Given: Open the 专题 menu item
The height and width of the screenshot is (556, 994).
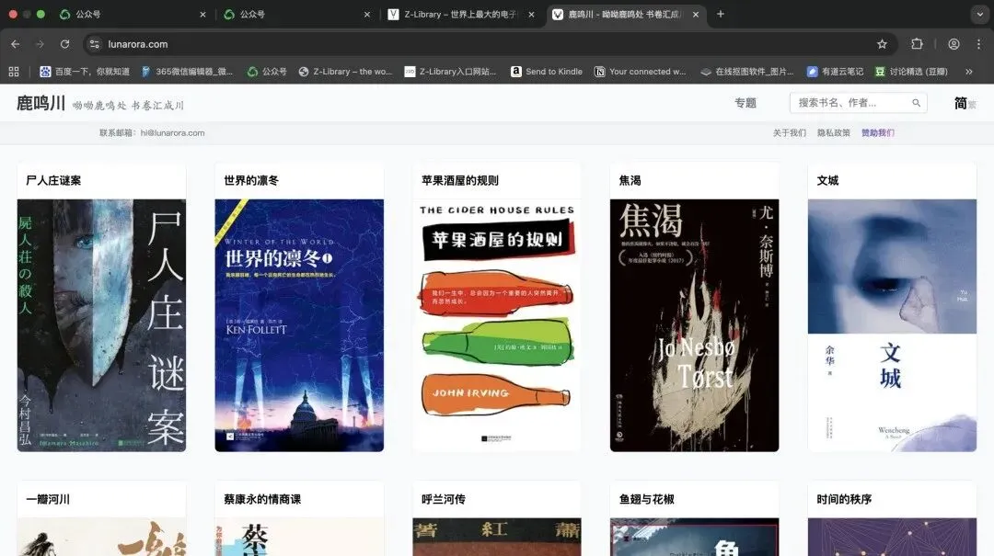Looking at the screenshot, I should click(745, 103).
